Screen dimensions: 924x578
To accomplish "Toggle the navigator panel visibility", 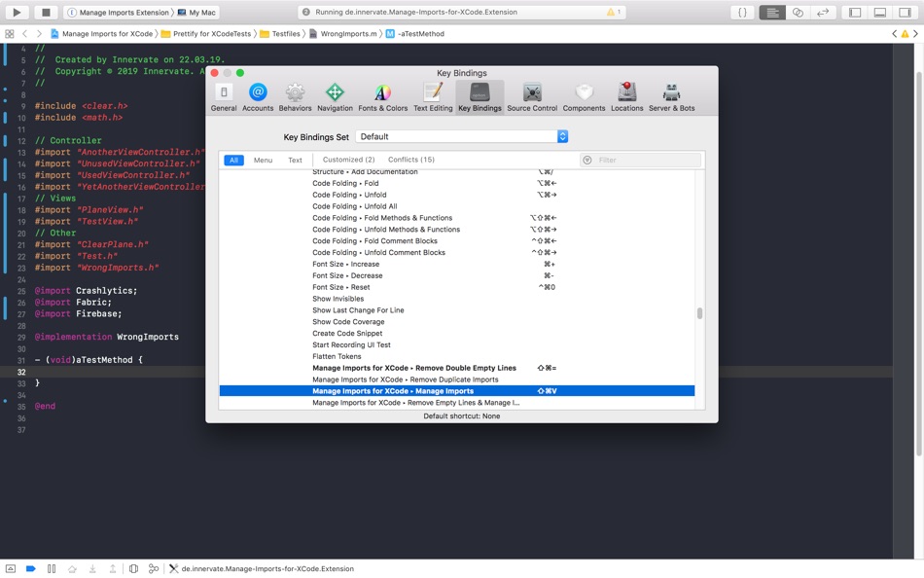I will pyautogui.click(x=855, y=12).
